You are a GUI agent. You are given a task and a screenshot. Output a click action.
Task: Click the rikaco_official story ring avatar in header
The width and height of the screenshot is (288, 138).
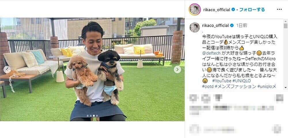(194, 9)
